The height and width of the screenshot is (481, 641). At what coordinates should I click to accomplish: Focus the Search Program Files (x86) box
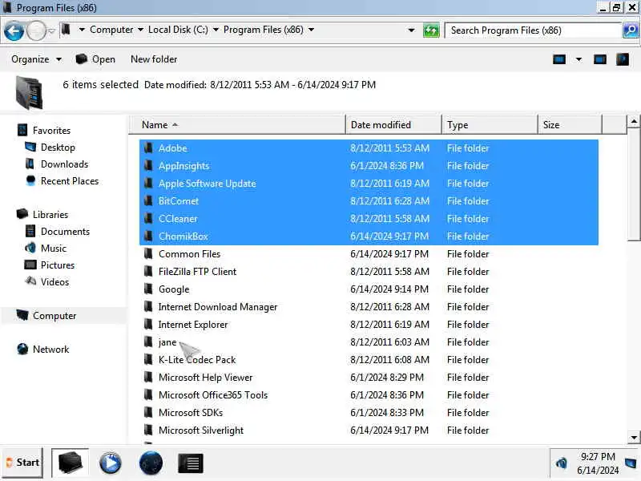[x=533, y=30]
